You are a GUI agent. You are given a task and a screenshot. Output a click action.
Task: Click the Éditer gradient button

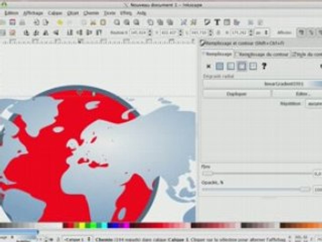298,94
